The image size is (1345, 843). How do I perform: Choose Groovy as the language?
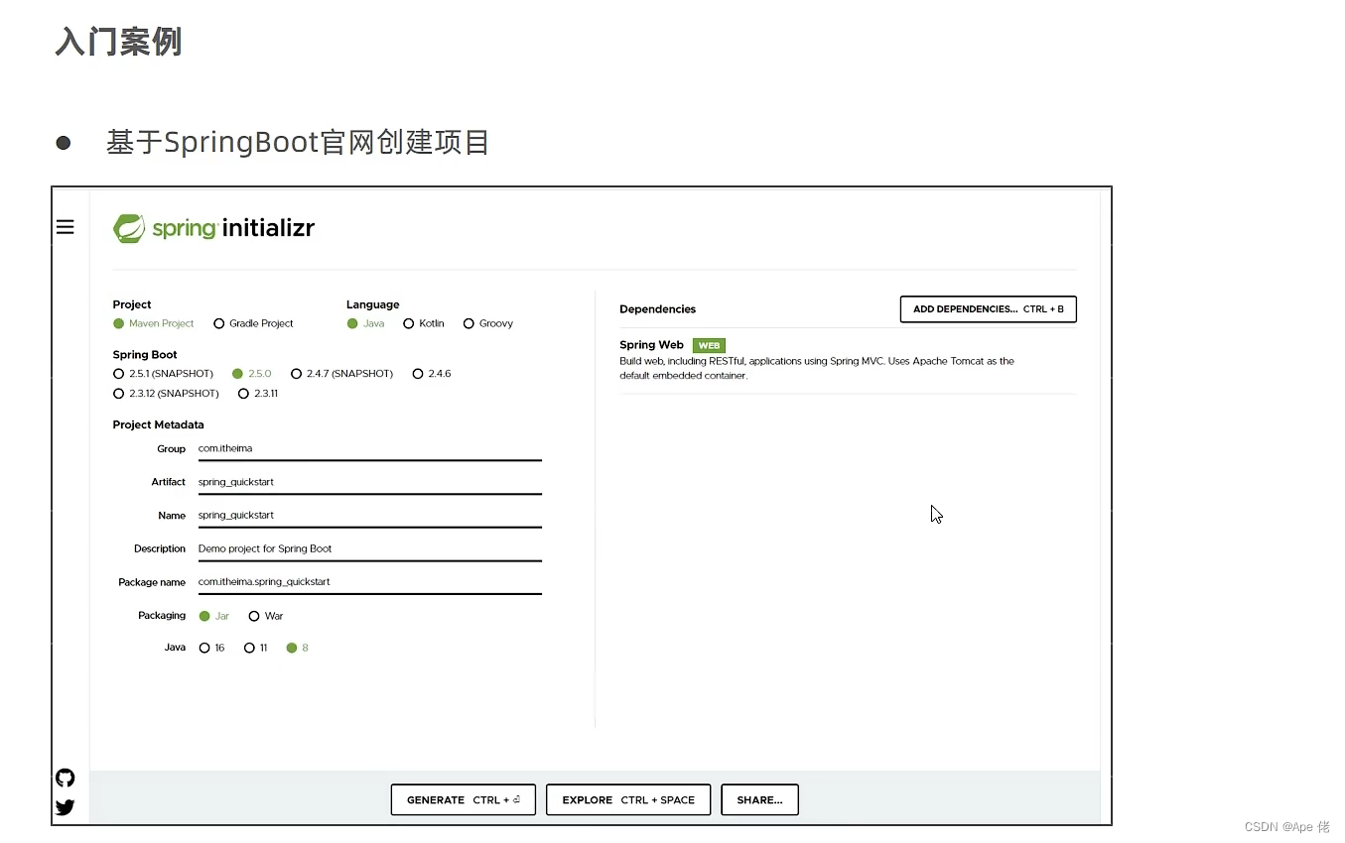tap(467, 323)
